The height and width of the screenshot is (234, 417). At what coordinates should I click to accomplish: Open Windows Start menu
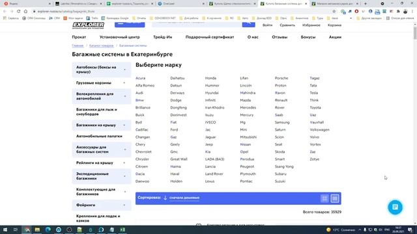tap(5, 229)
